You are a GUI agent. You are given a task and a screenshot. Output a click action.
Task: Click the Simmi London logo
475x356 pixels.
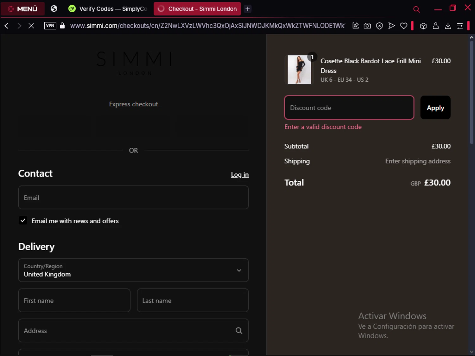(x=134, y=63)
